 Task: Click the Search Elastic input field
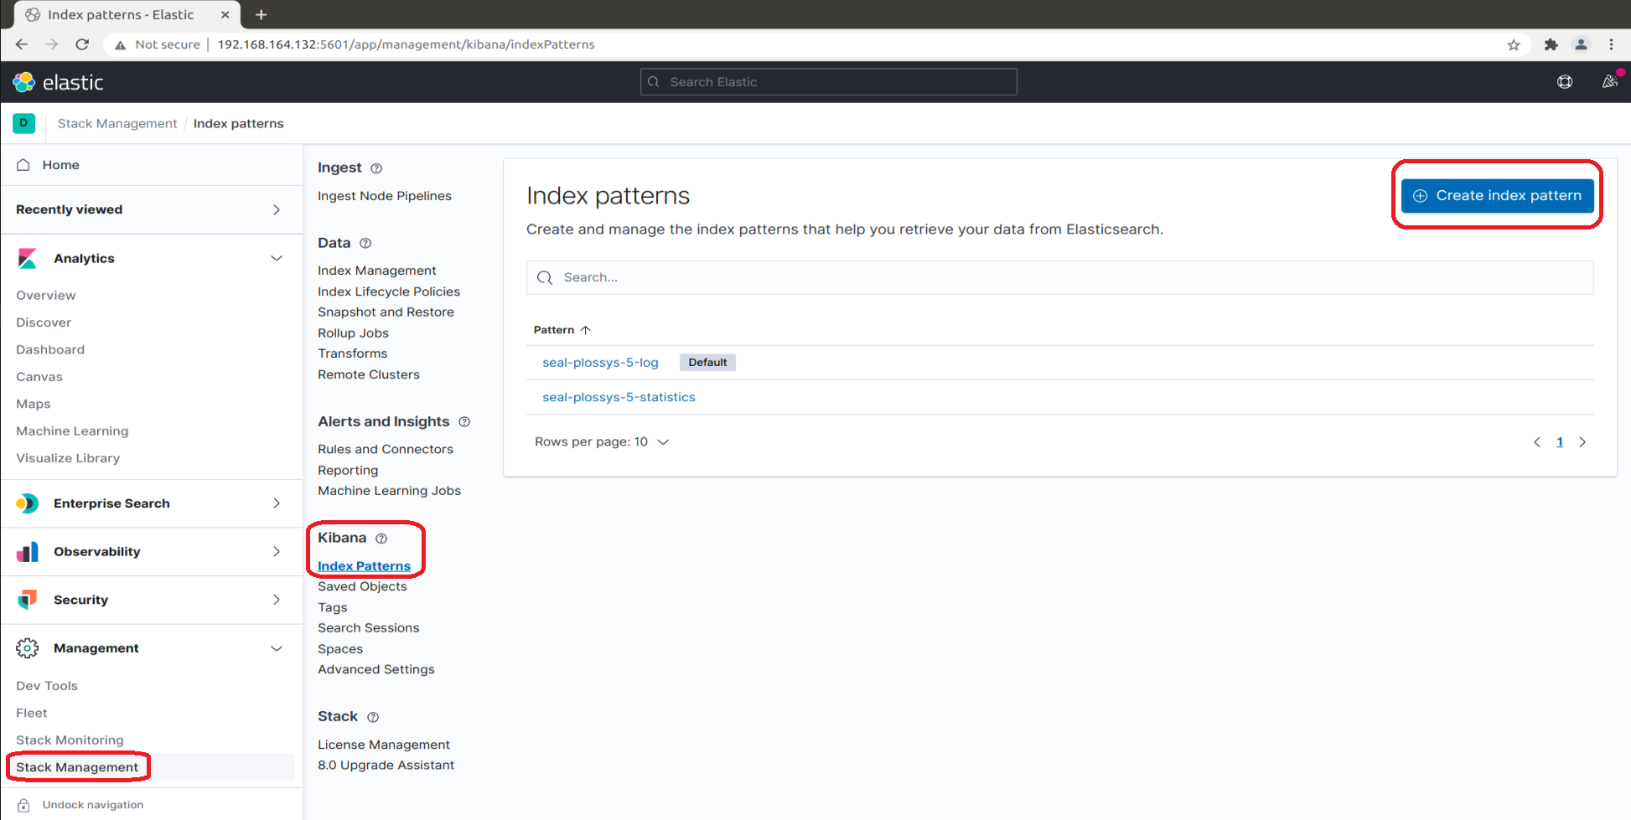828,81
